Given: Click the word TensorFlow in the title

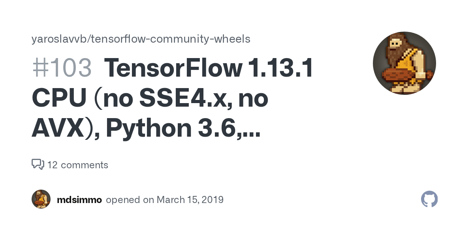Looking at the screenshot, I should click(173, 68).
